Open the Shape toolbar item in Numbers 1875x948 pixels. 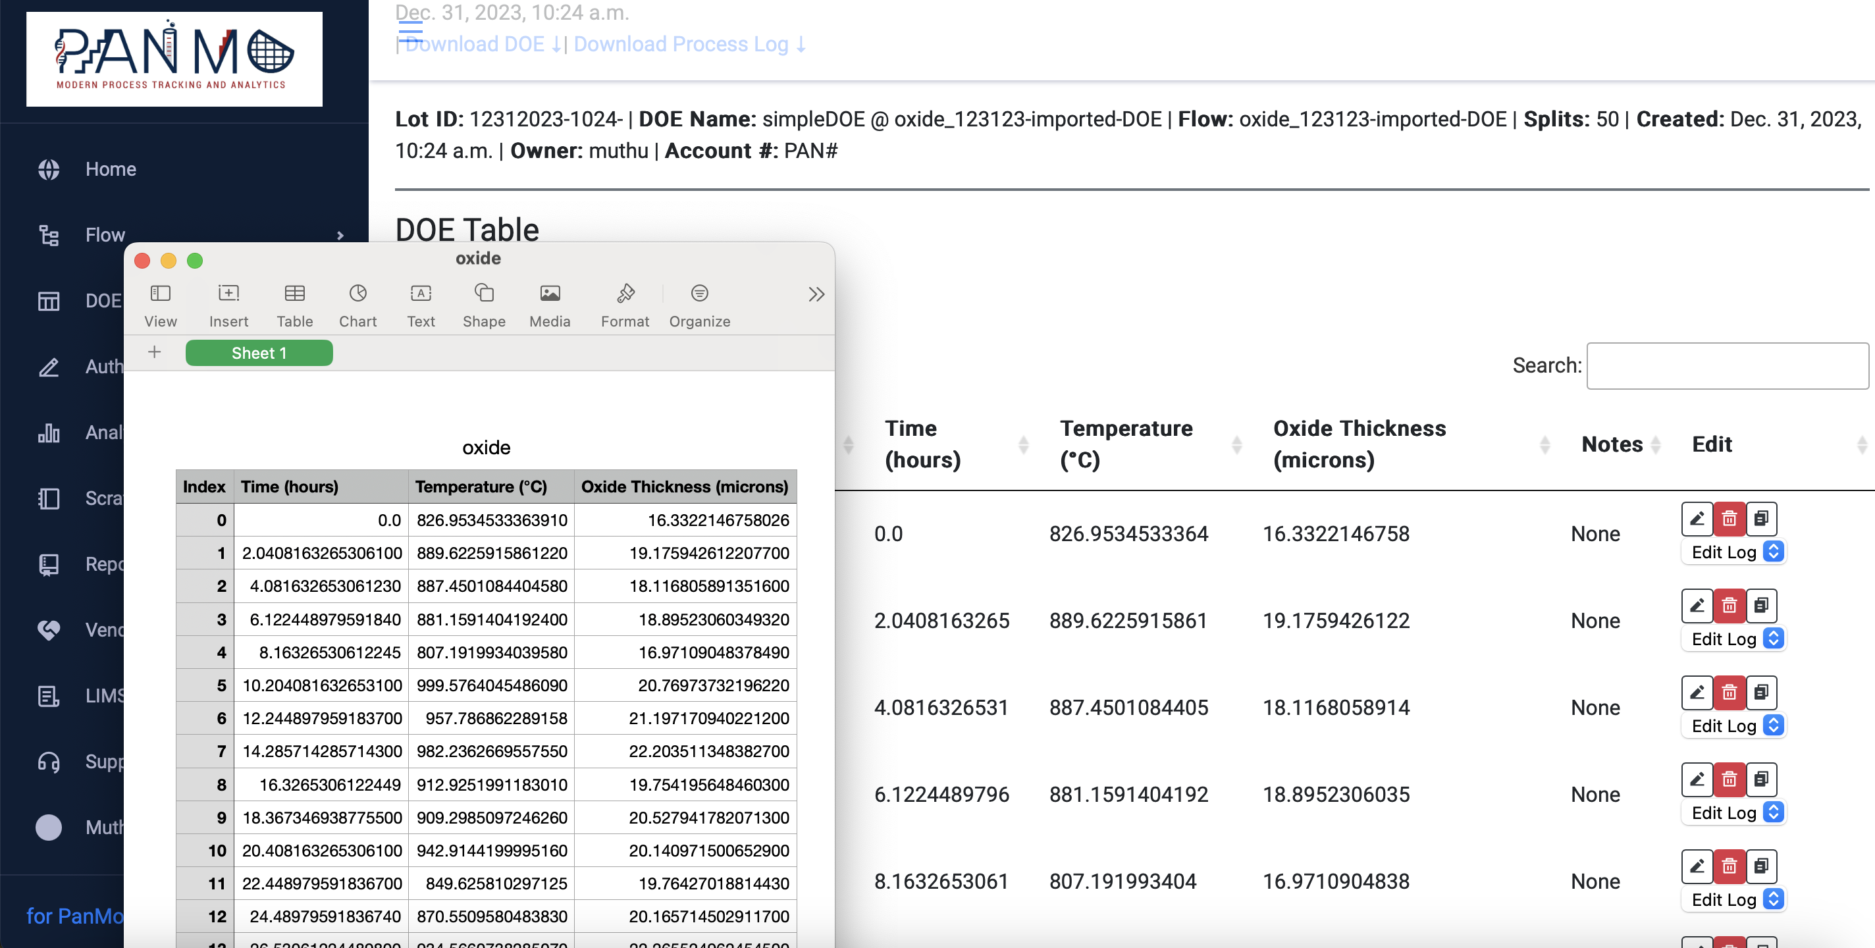pyautogui.click(x=484, y=306)
